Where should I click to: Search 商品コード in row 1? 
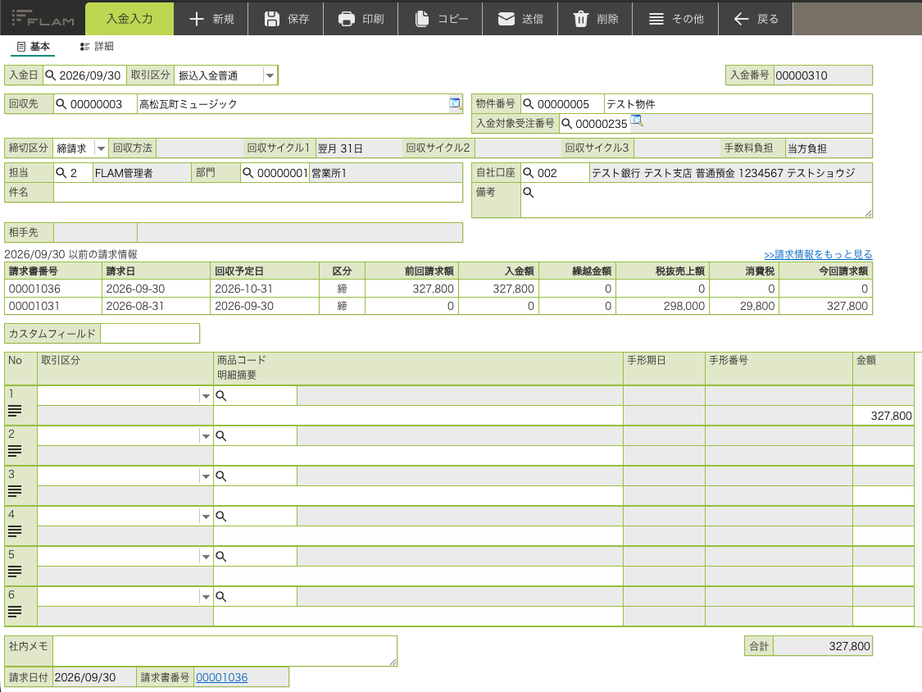(221, 396)
